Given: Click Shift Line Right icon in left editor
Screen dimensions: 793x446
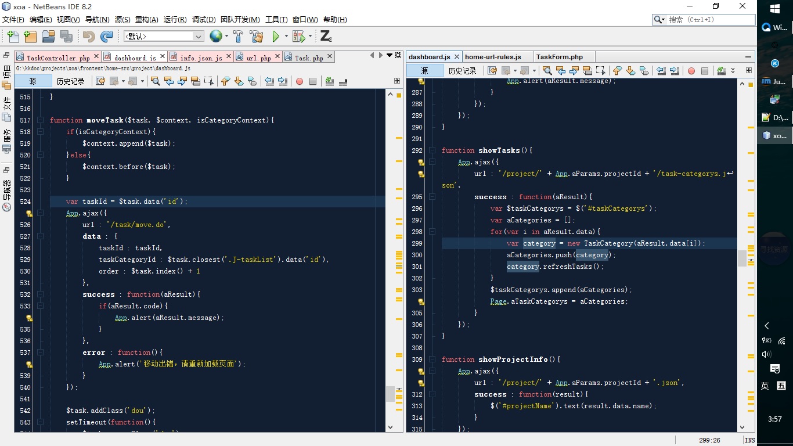Looking at the screenshot, I should [283, 81].
